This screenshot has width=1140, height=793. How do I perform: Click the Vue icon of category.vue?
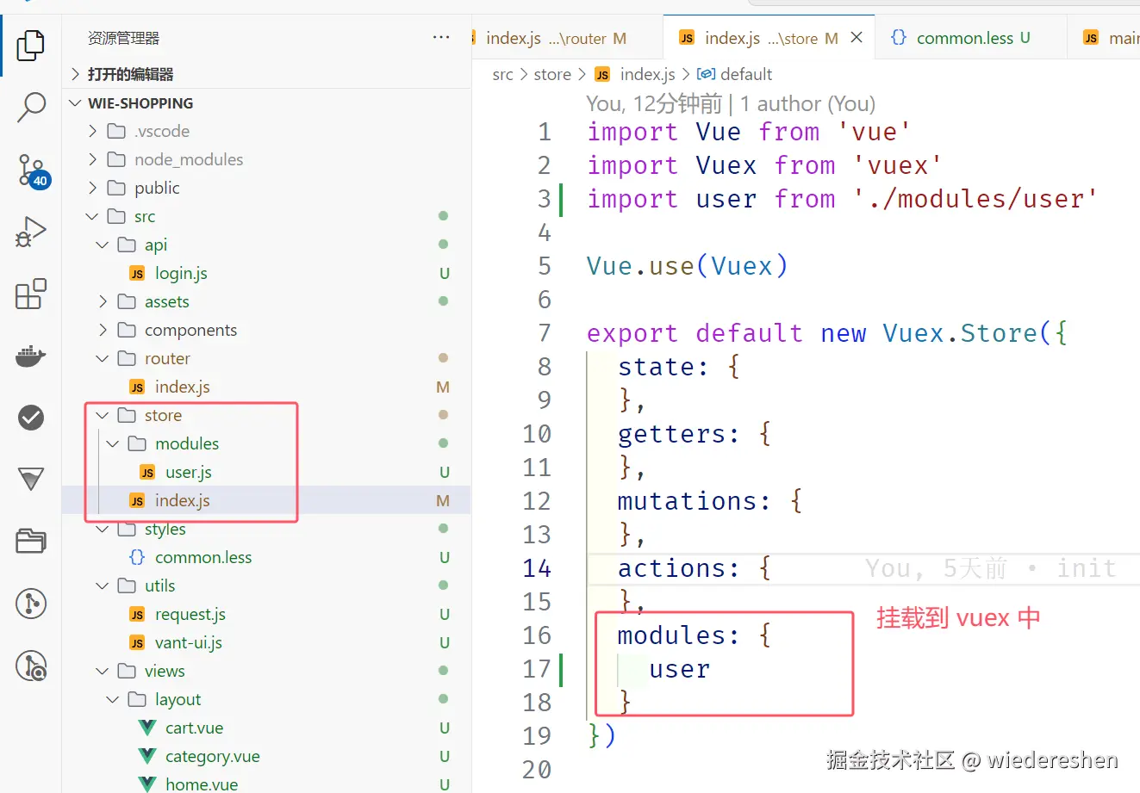(x=147, y=756)
